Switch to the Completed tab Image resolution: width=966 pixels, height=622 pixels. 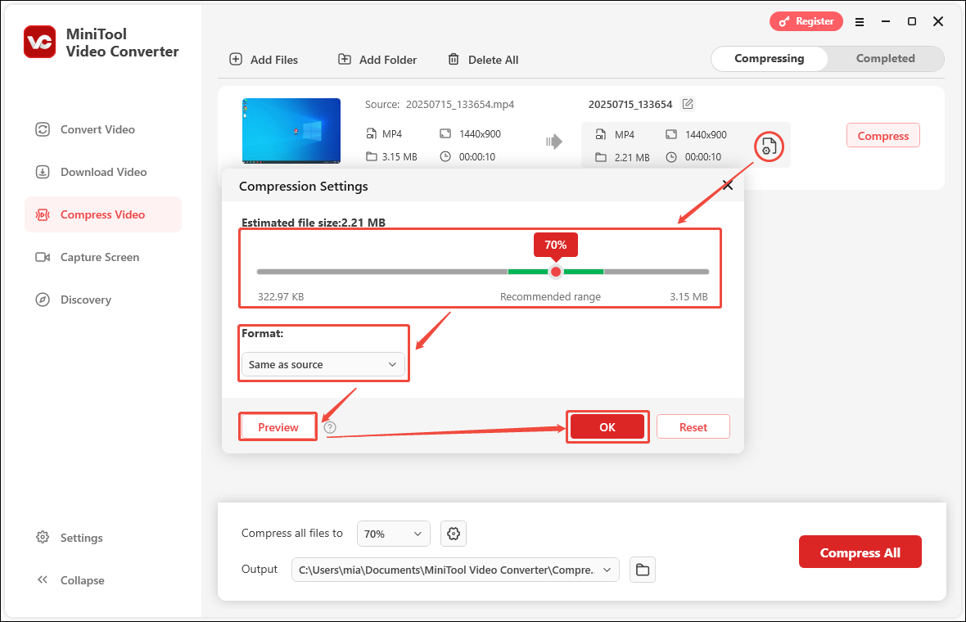coord(884,58)
